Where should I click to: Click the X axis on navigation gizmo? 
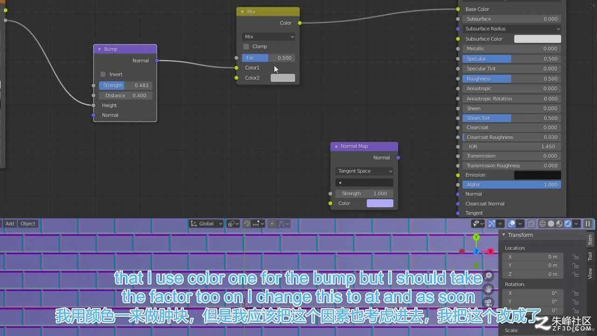pos(490,252)
